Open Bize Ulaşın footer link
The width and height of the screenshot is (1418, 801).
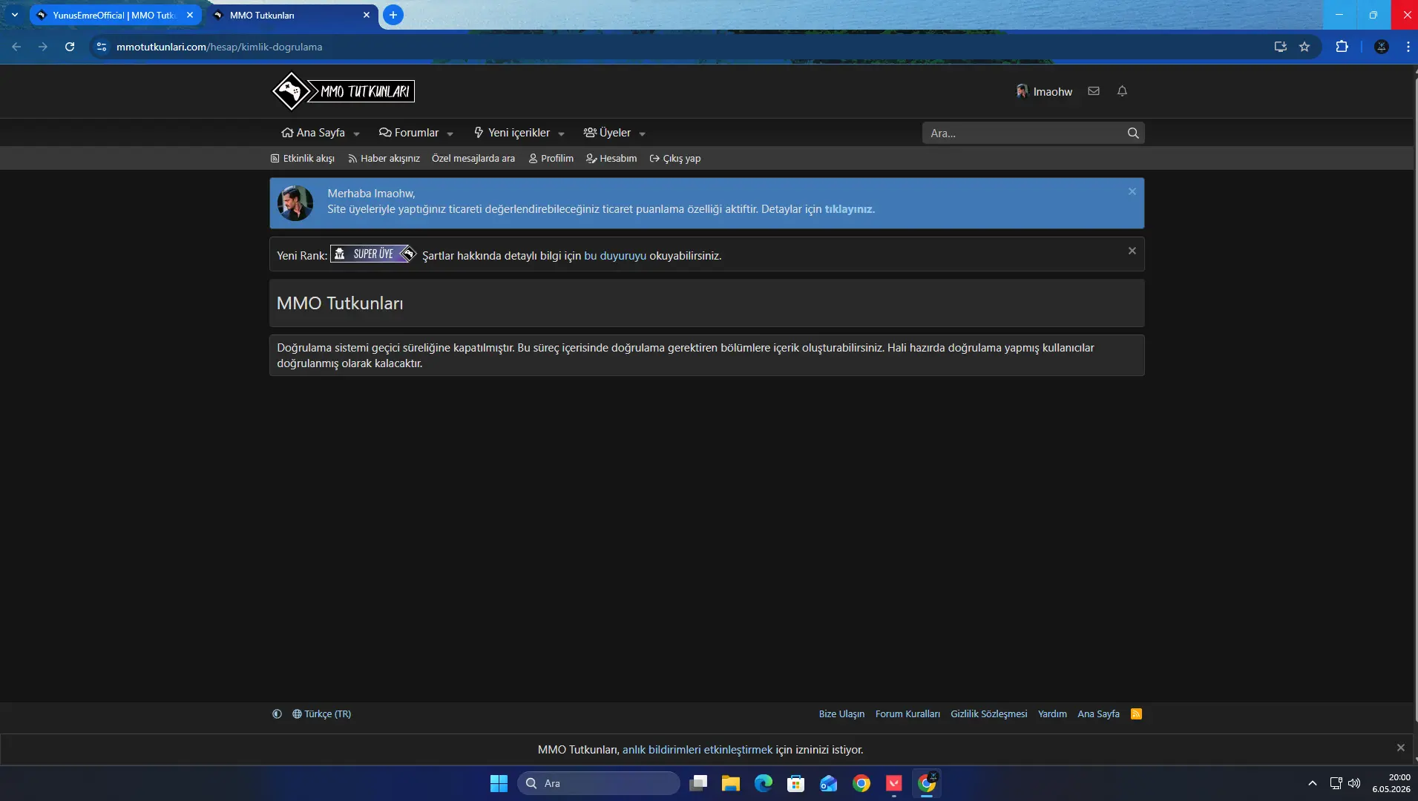(x=841, y=714)
